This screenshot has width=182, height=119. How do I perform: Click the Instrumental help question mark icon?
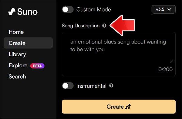click(111, 86)
